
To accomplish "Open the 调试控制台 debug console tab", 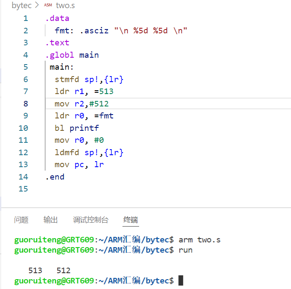I will pyautogui.click(x=90, y=220).
